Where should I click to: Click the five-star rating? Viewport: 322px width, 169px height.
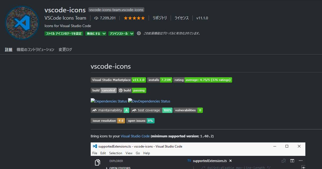[134, 18]
